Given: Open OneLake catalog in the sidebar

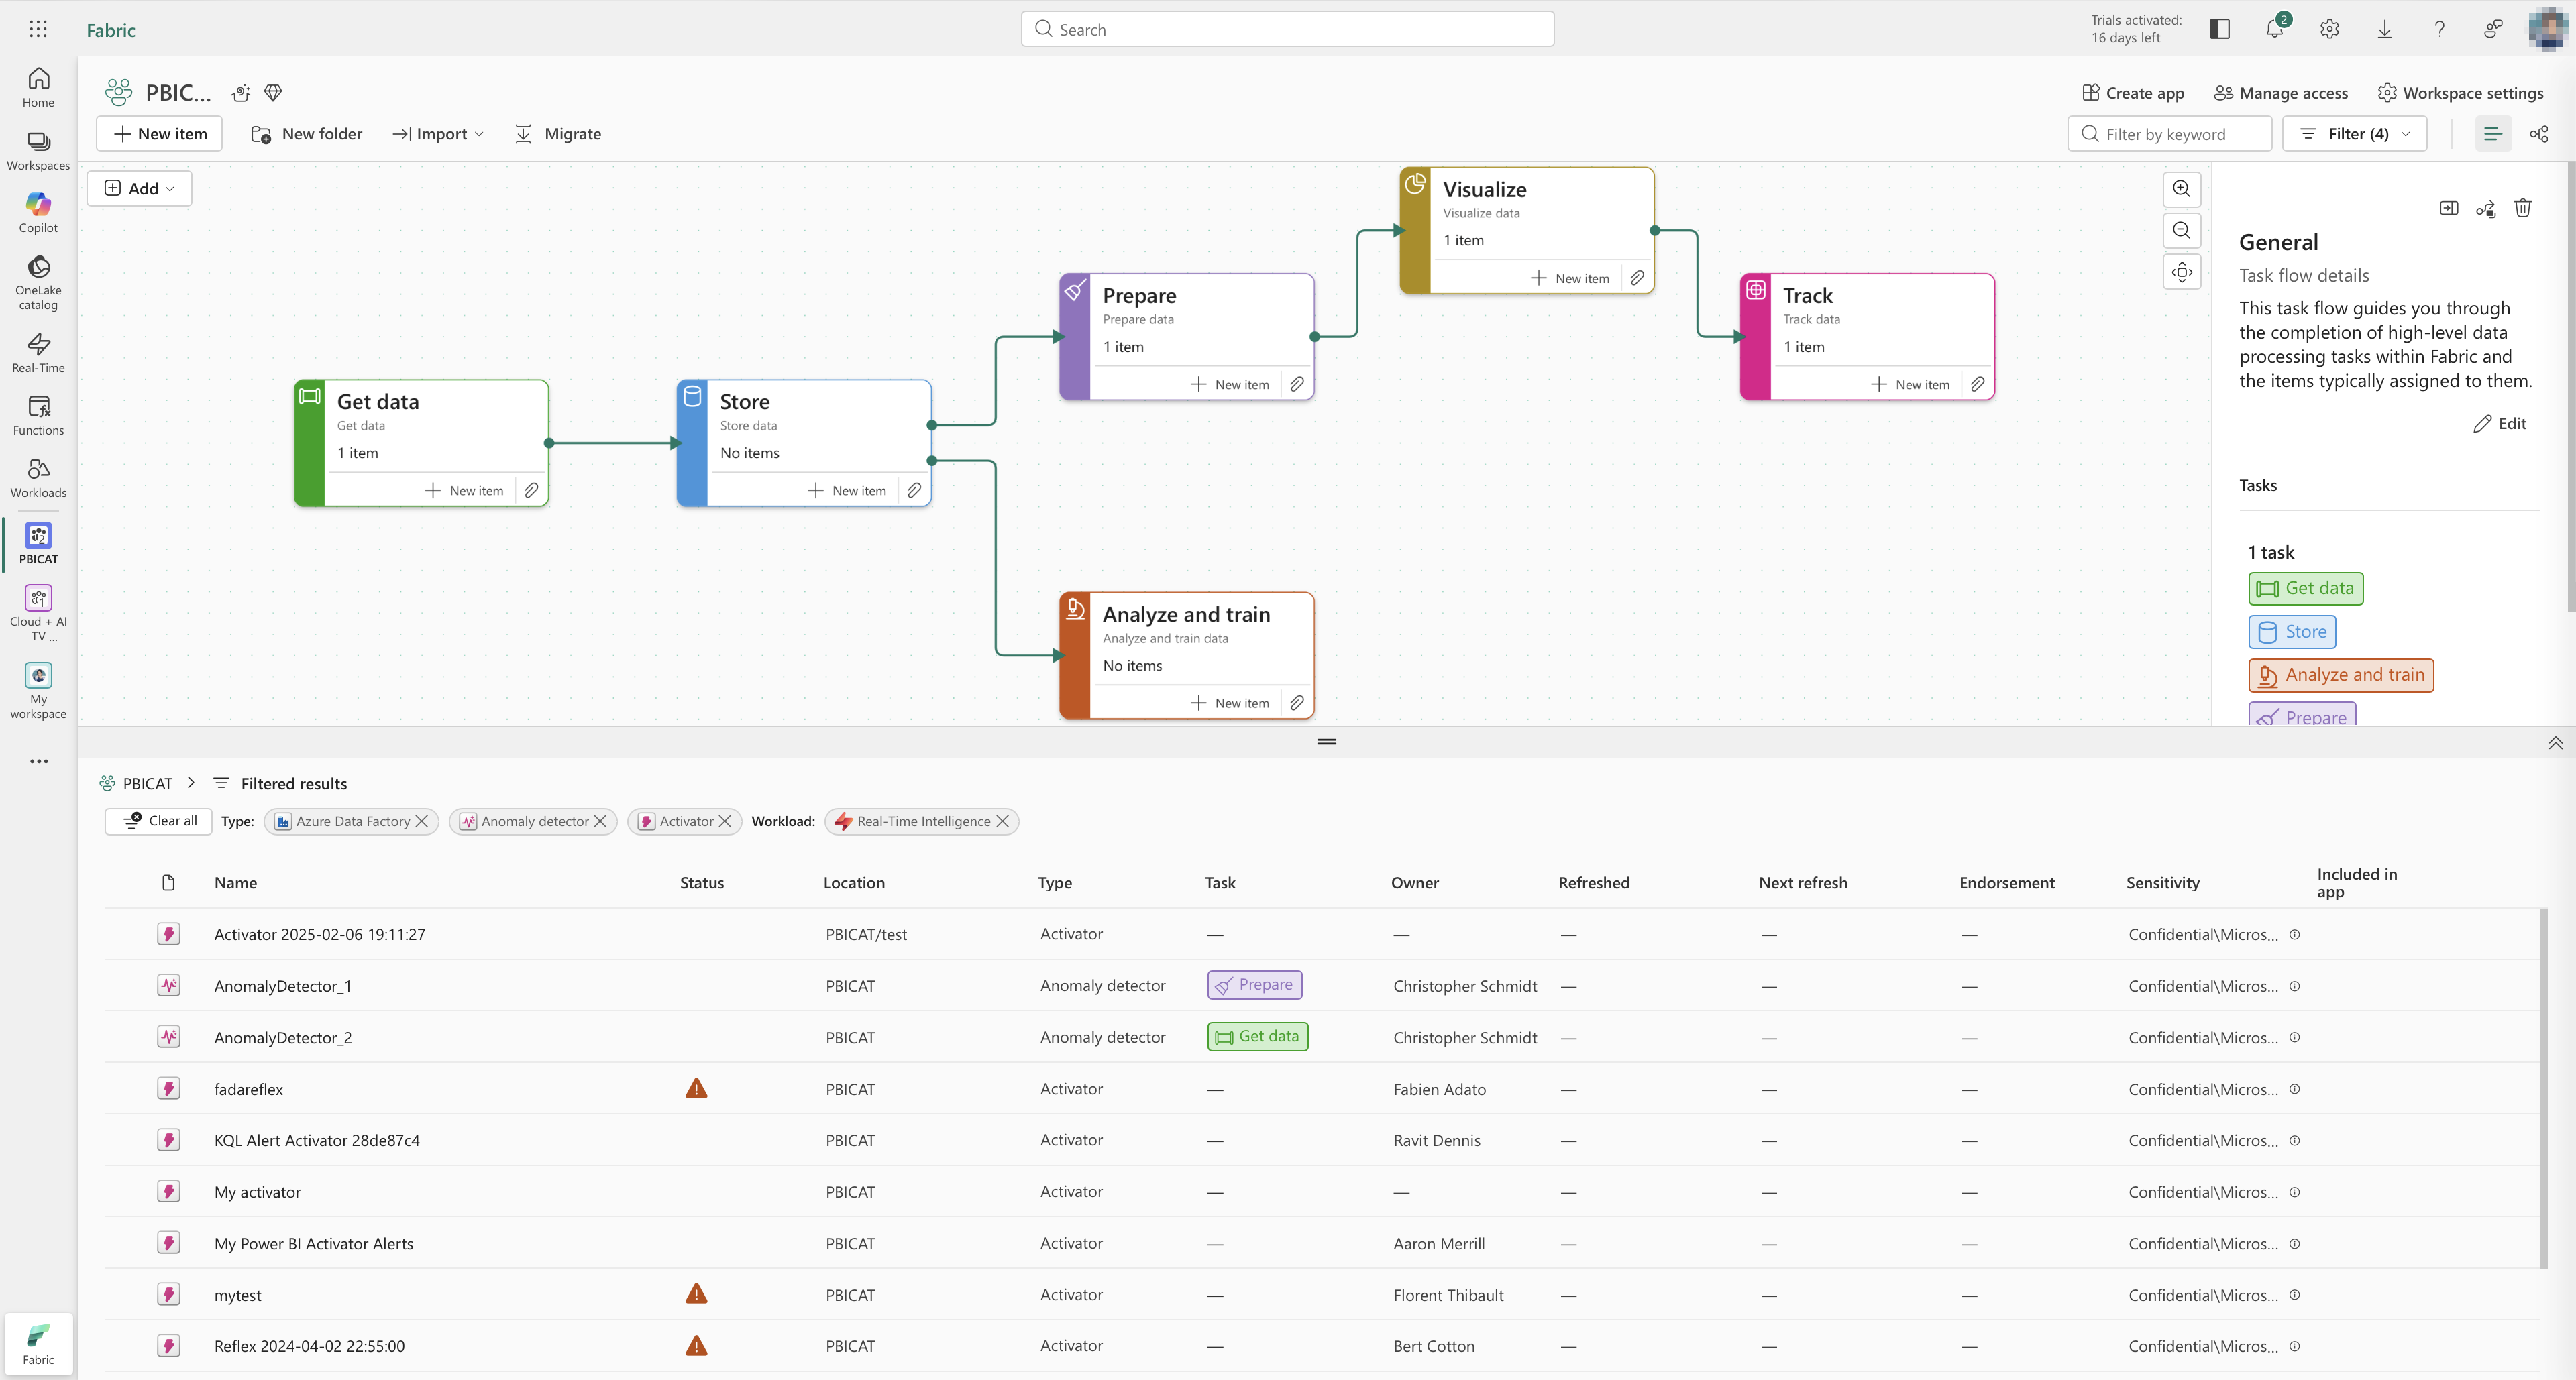Looking at the screenshot, I should (x=38, y=282).
